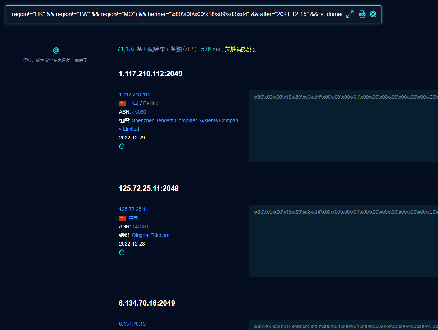Screen dimensions: 438x330
Task: Open cube icon under 1.117.210.112 result
Action: pyautogui.click(x=122, y=146)
